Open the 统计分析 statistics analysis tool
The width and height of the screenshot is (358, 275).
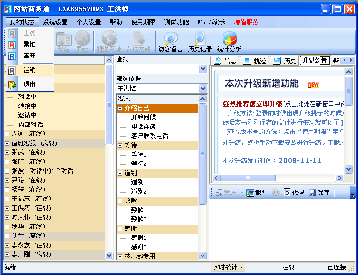tap(229, 42)
